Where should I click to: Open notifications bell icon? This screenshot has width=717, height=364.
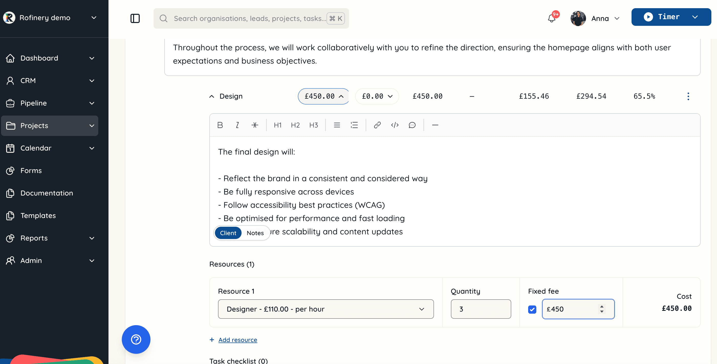[551, 18]
